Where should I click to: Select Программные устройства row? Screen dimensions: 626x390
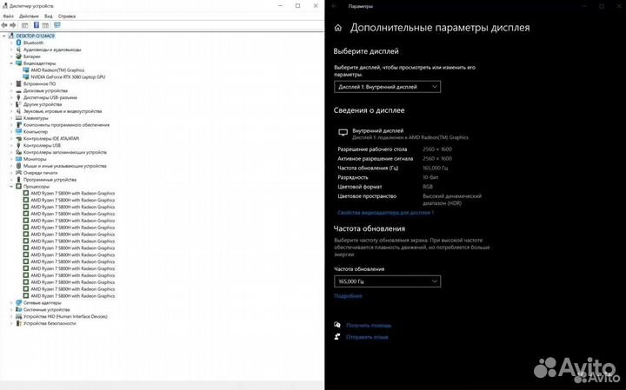click(50, 180)
